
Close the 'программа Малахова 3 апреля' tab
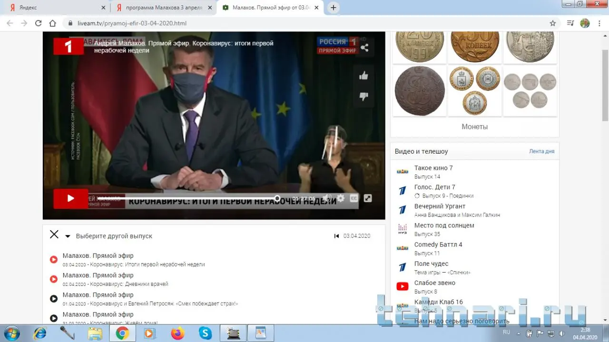pos(210,8)
